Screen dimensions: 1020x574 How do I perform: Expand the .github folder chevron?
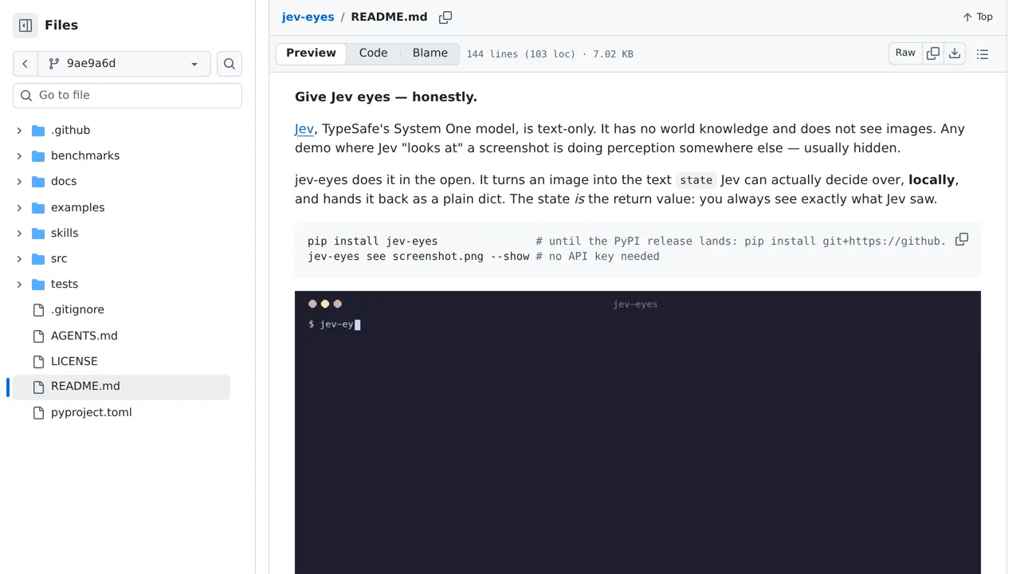tap(19, 130)
